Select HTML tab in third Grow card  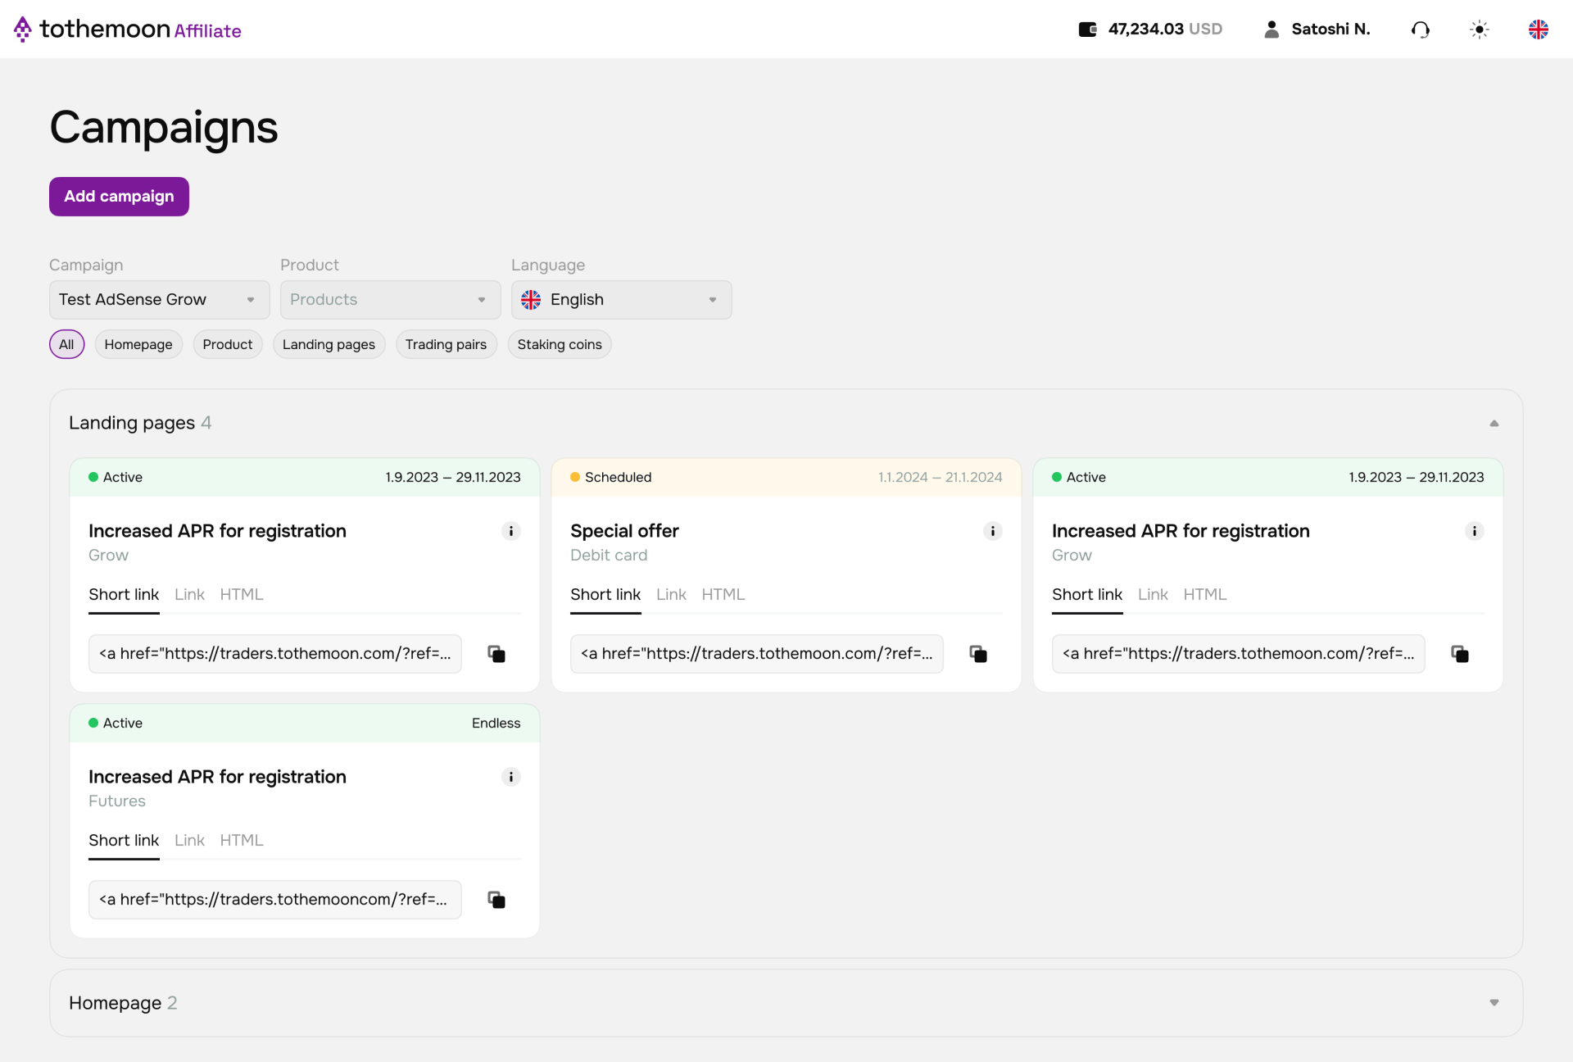click(x=1205, y=595)
